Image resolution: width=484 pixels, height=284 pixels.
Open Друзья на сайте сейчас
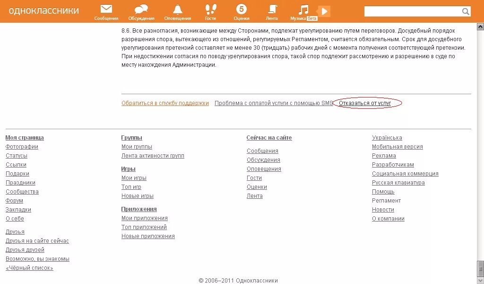point(37,240)
